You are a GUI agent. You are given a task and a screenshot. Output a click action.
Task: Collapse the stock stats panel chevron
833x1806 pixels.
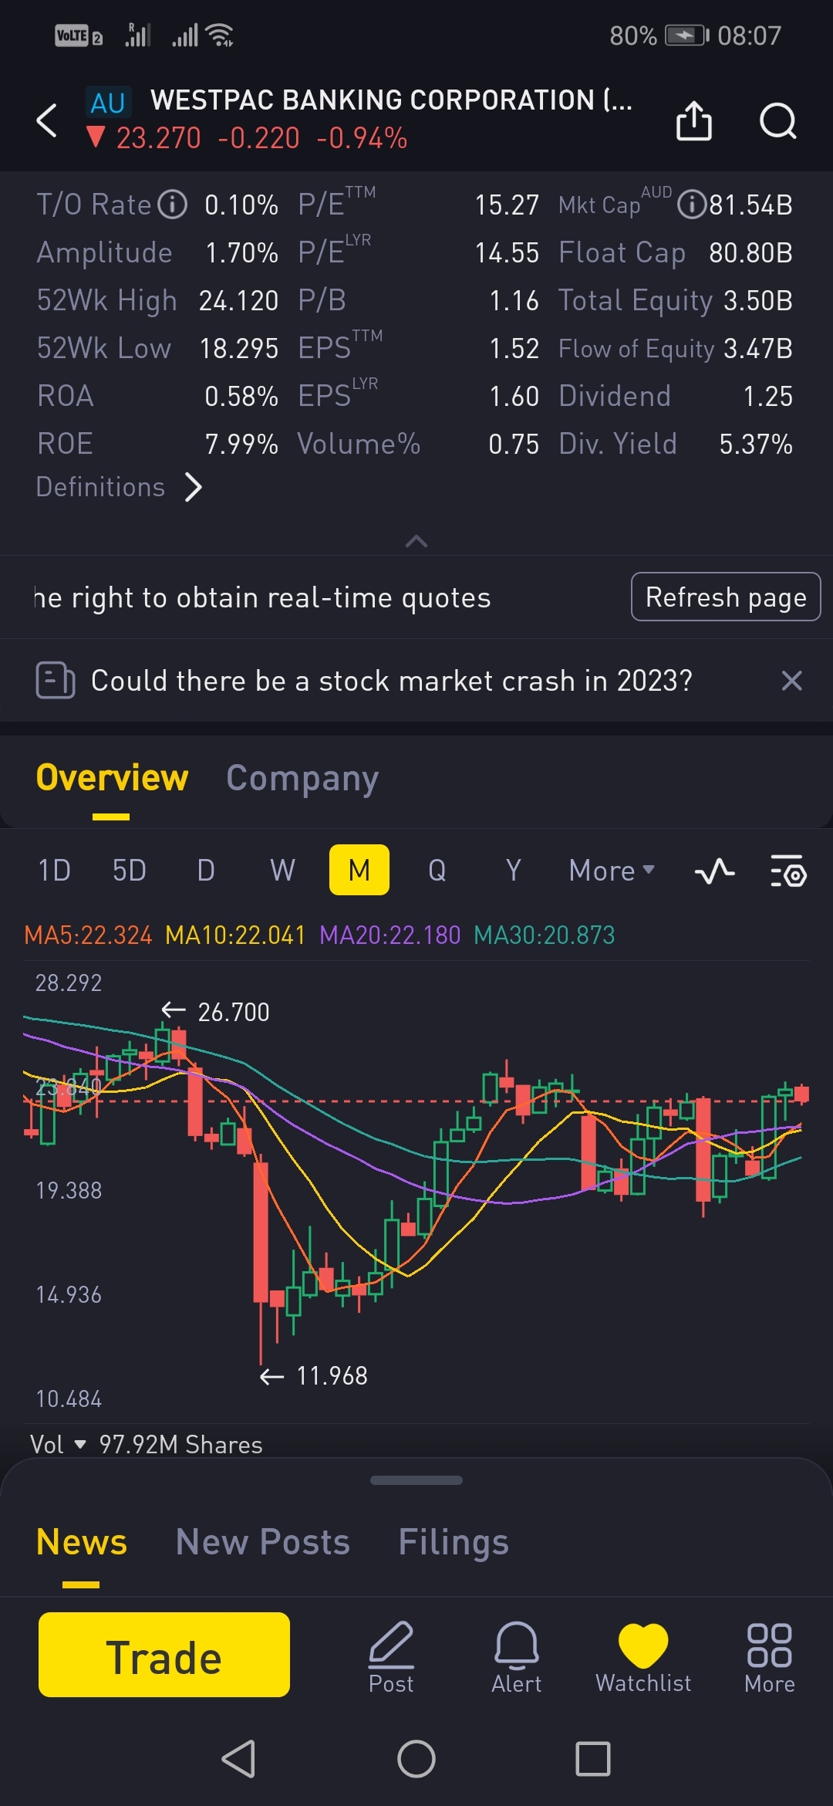pos(416,542)
